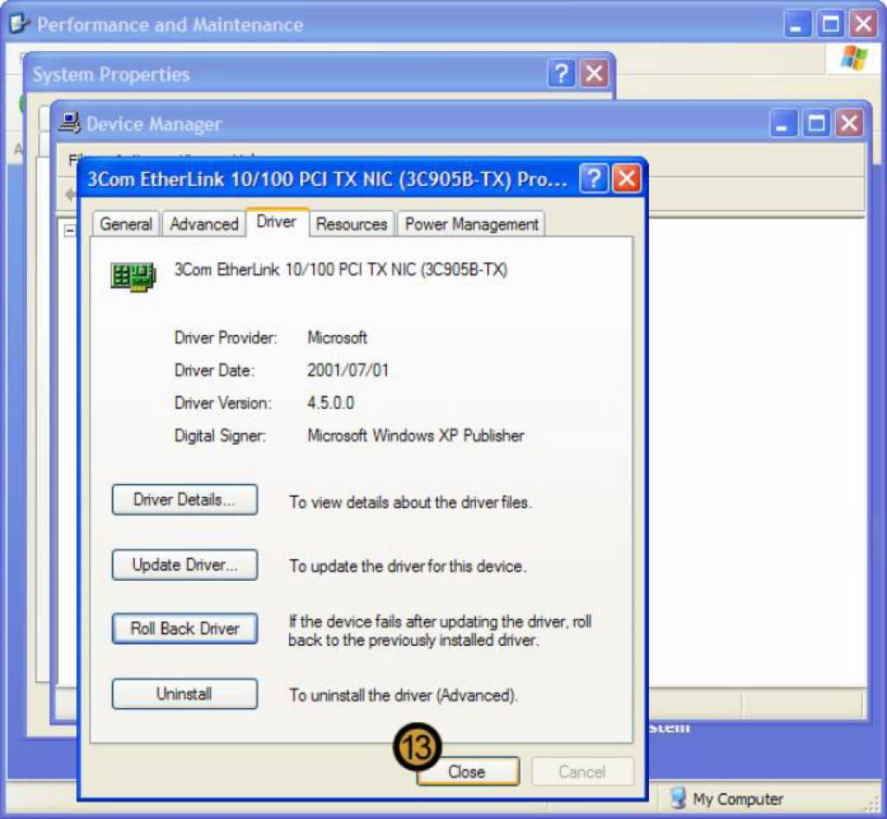Image resolution: width=887 pixels, height=819 pixels.
Task: Close the Performance and Maintenance window
Action: [x=864, y=24]
